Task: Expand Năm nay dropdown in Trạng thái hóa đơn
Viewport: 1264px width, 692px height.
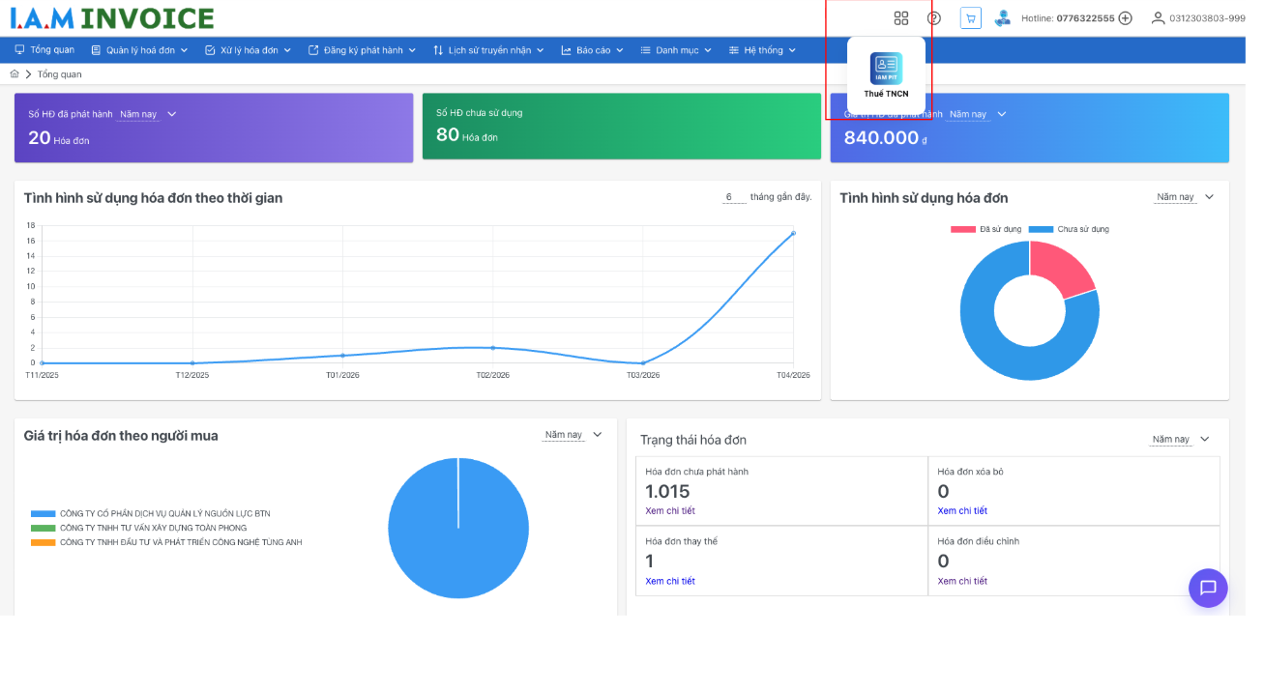Action: click(x=1180, y=439)
